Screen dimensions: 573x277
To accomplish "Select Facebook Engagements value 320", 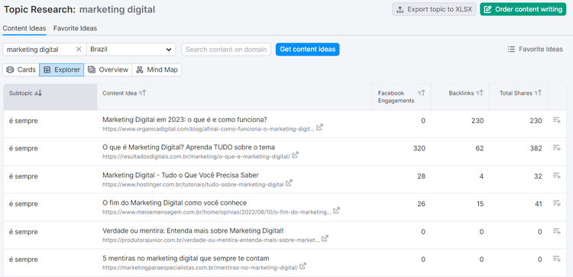I will click(x=419, y=148).
